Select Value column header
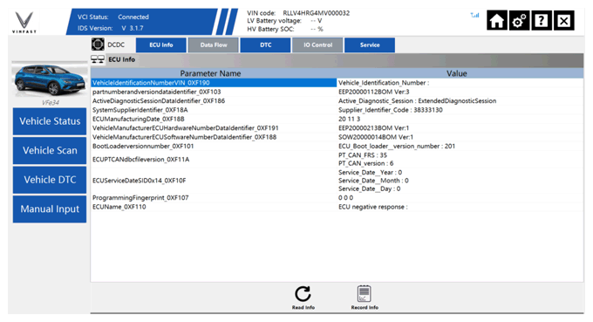Image resolution: width=593 pixels, height=322 pixels. click(x=456, y=73)
